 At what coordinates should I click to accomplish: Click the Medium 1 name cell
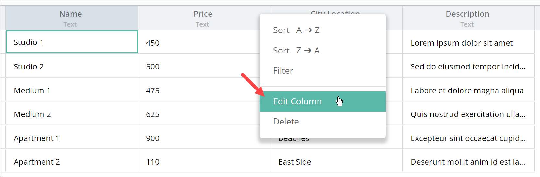pos(72,90)
